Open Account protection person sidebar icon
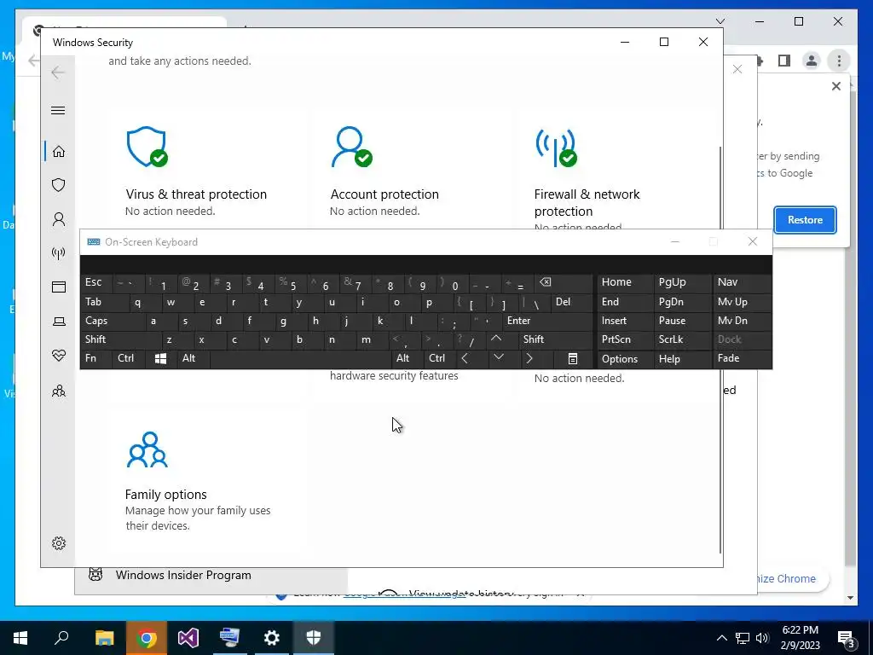Viewport: 873px width, 655px height. pyautogui.click(x=59, y=219)
